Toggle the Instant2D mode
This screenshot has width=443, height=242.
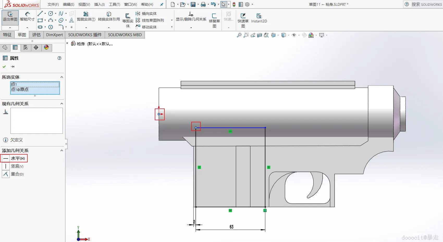[259, 18]
